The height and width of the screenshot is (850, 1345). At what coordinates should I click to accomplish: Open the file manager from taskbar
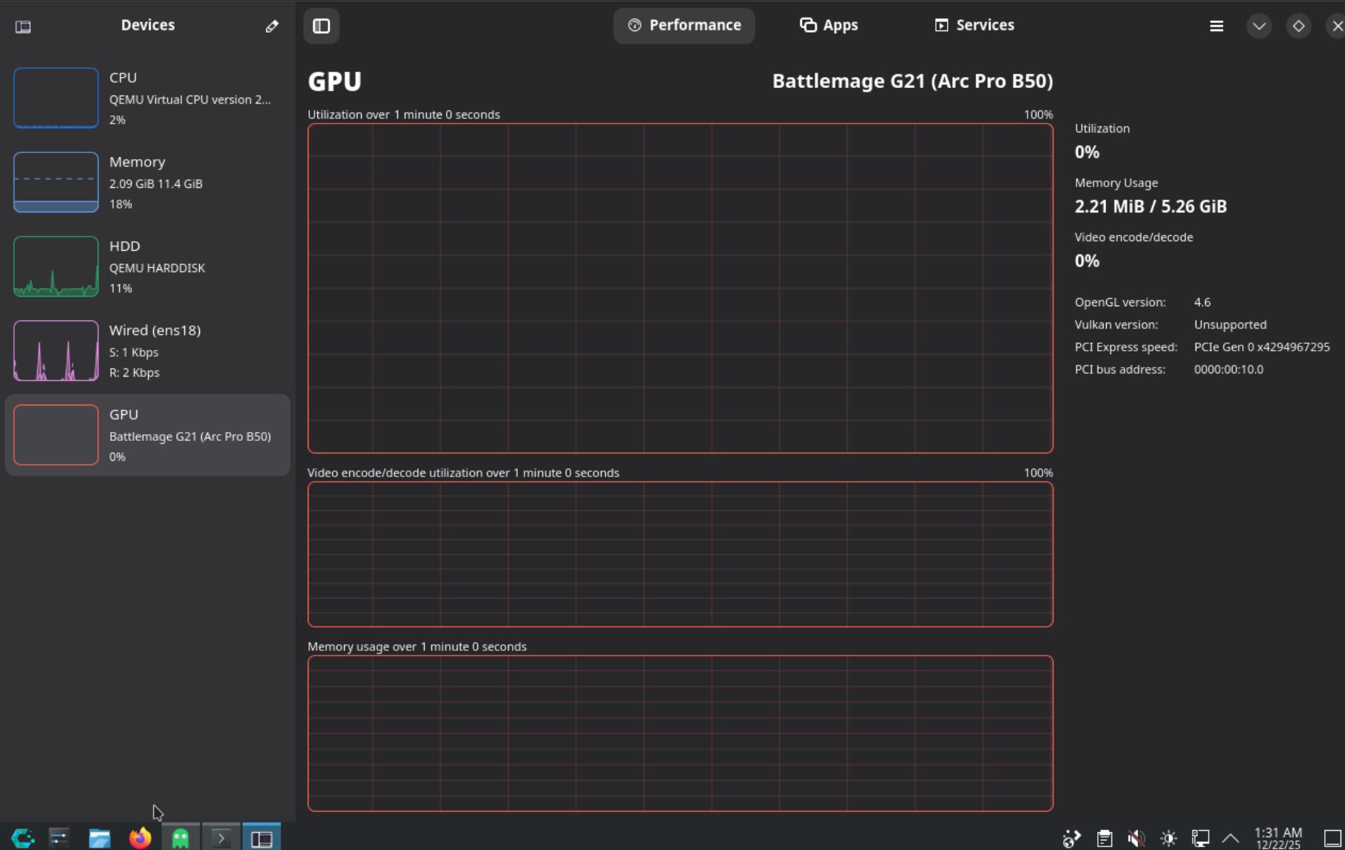pyautogui.click(x=99, y=837)
